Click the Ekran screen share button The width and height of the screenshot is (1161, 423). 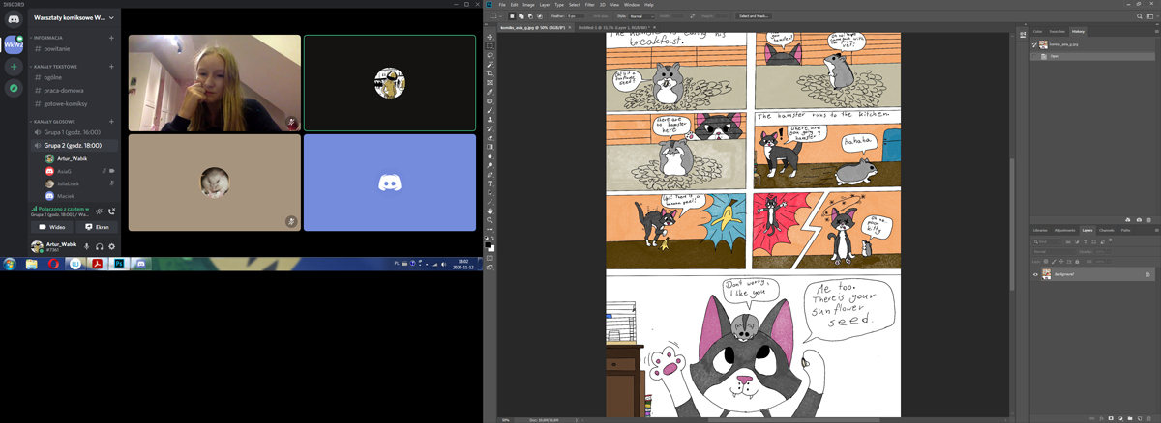tap(97, 227)
